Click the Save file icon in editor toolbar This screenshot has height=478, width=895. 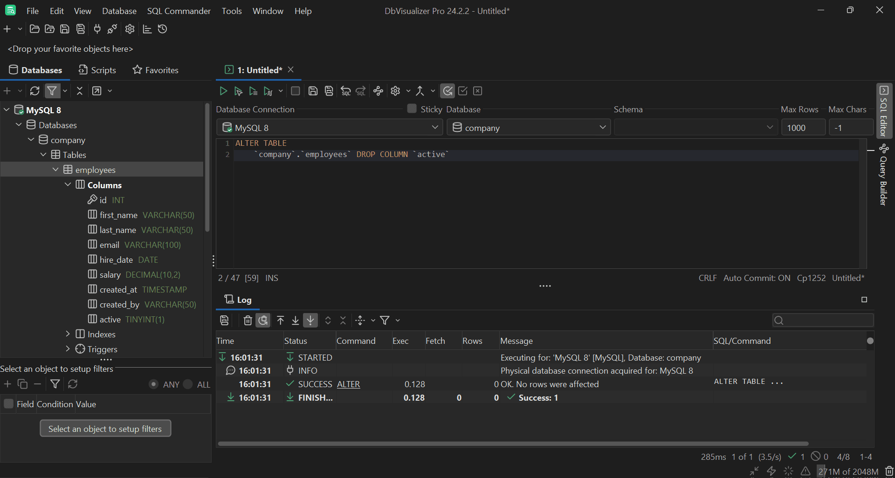313,91
